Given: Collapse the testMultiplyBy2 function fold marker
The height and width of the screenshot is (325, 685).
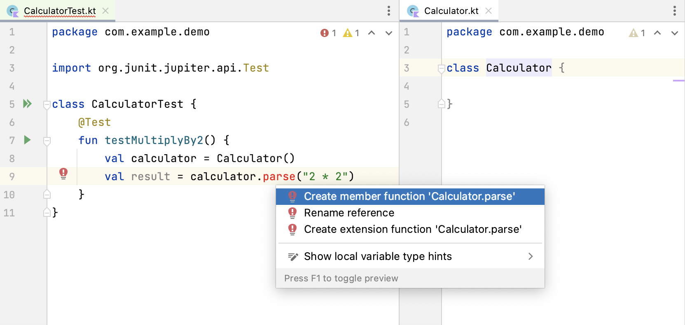Looking at the screenshot, I should coord(47,141).
